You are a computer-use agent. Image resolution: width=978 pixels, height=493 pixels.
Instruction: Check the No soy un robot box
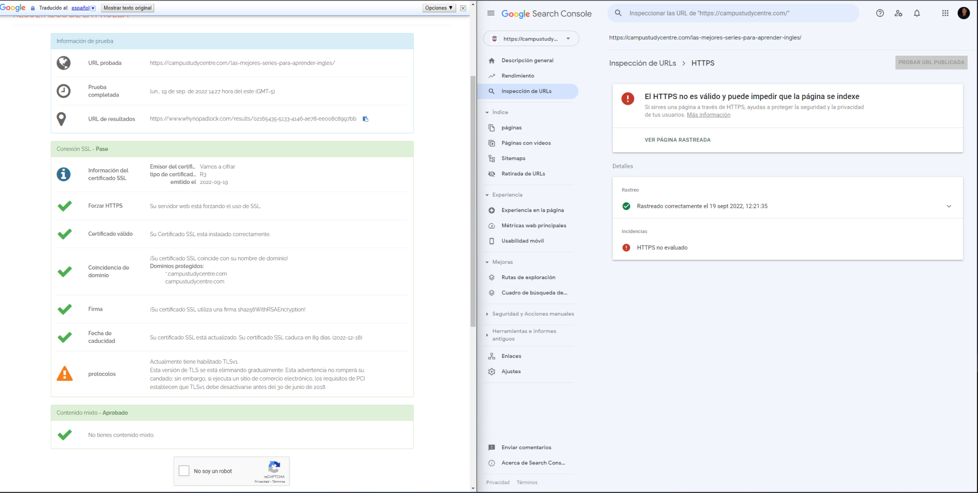pos(184,471)
